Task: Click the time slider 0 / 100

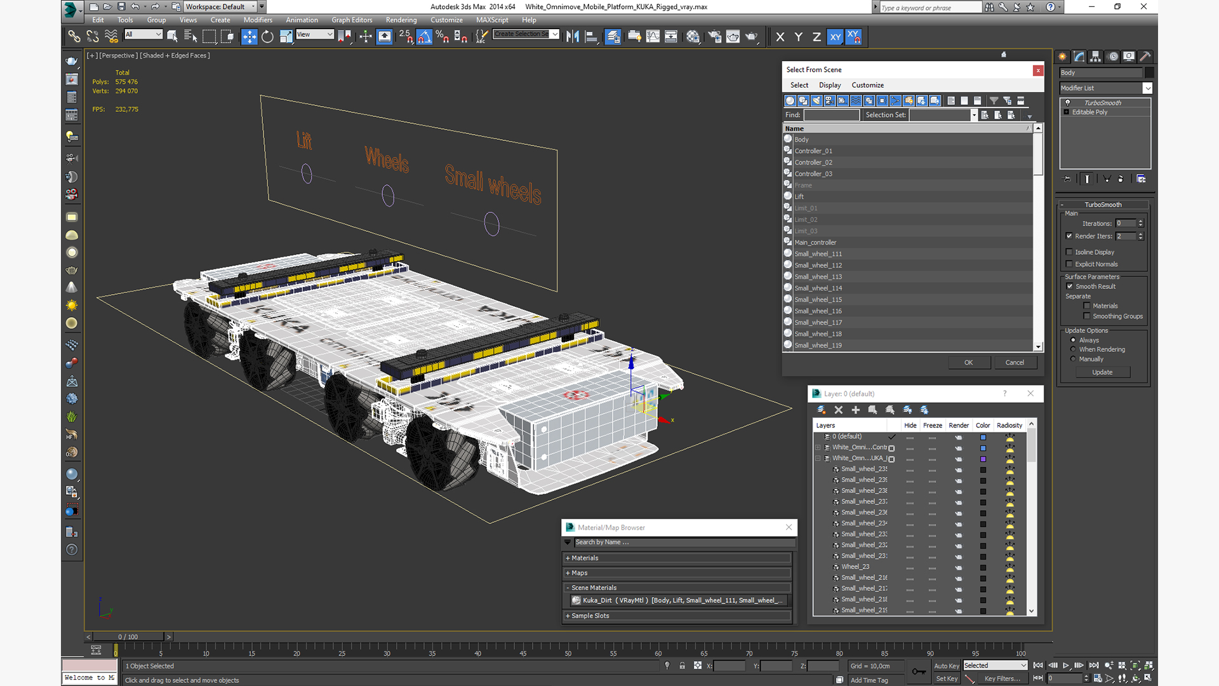Action: (x=128, y=636)
